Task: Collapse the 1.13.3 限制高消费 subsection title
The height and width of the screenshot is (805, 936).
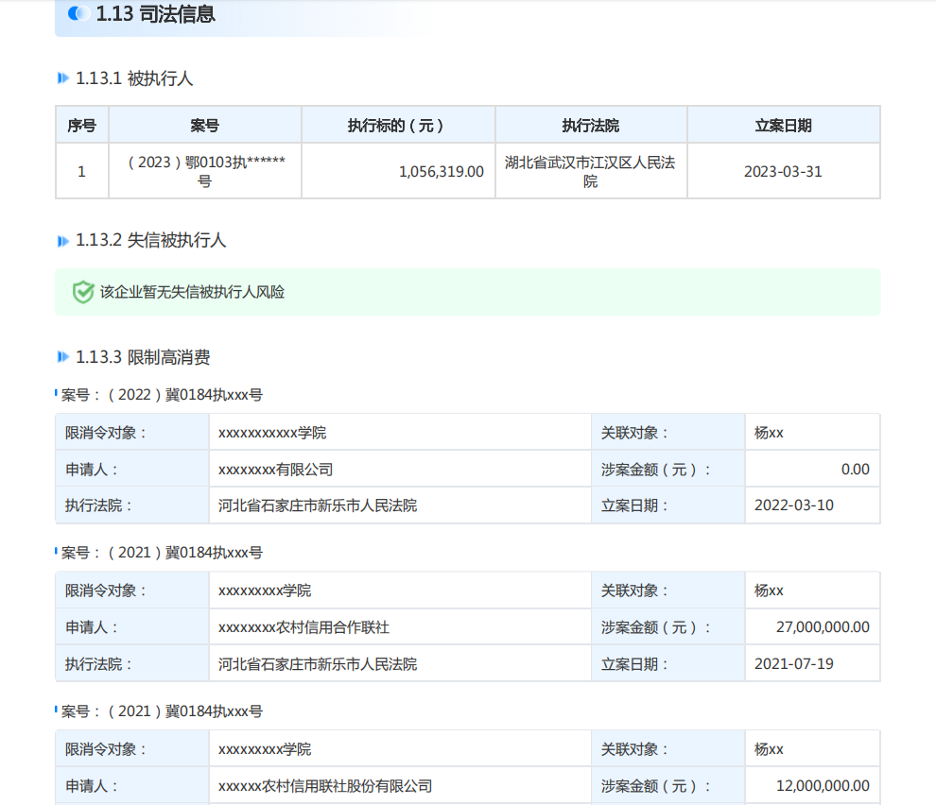Action: [143, 357]
